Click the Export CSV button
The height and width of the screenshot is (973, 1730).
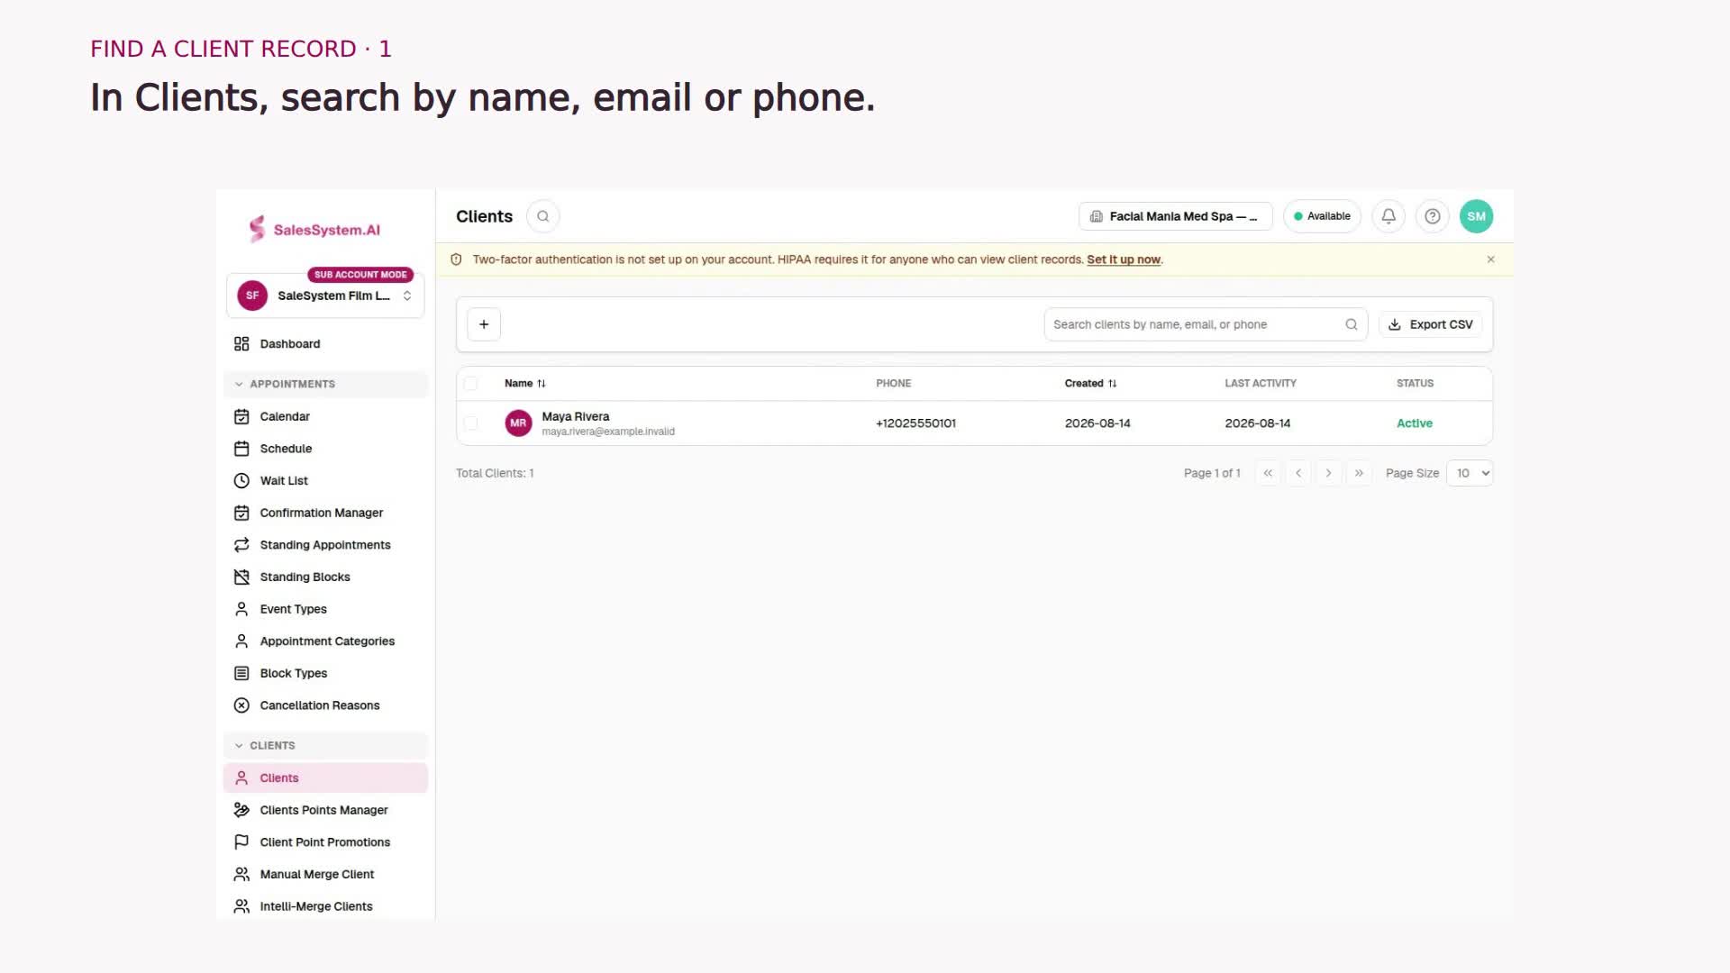(x=1430, y=324)
